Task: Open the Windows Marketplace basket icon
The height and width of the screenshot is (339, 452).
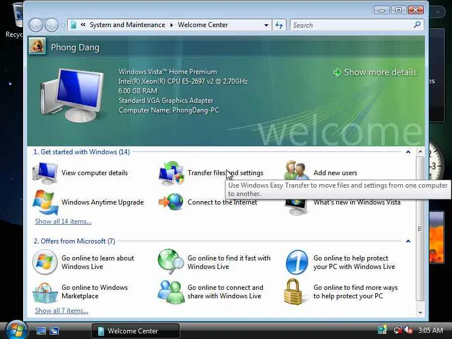Action: pos(45,292)
